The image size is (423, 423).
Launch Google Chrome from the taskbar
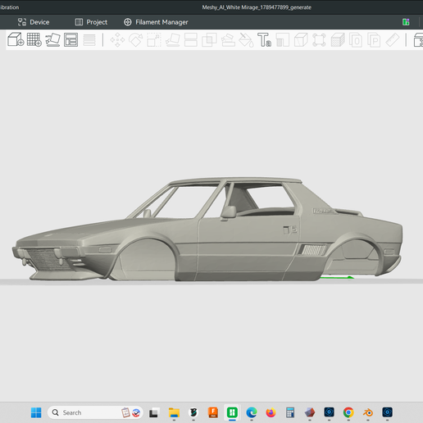point(348,412)
